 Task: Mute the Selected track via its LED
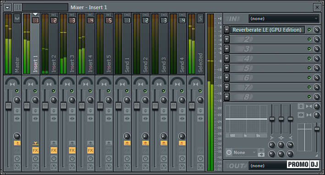tap(200, 91)
